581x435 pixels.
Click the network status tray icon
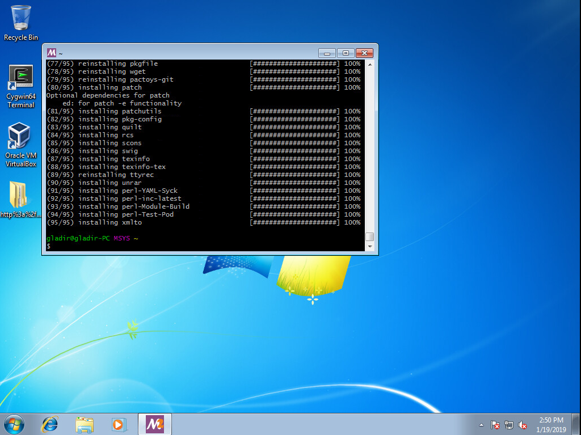click(x=509, y=425)
